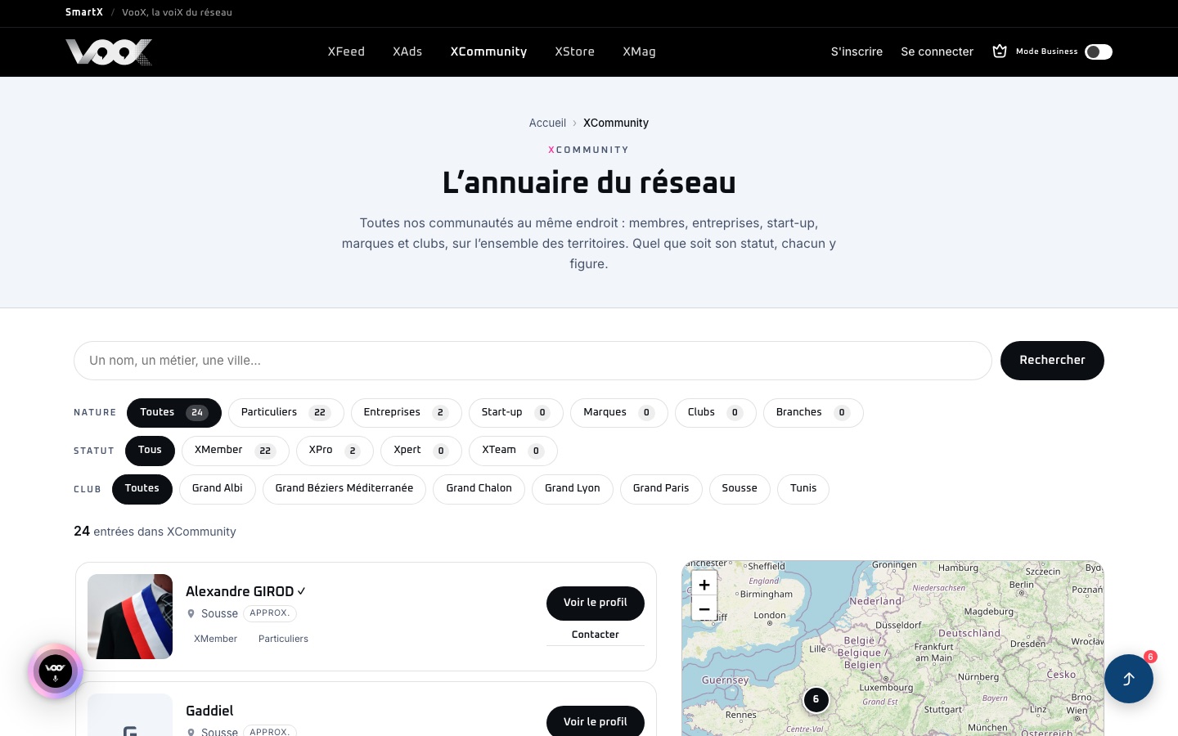Filter by Grand Lyon club

pyautogui.click(x=573, y=489)
